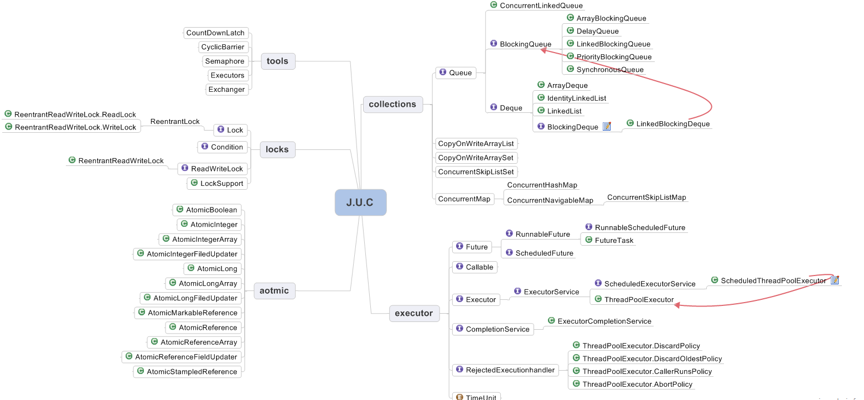The image size is (864, 400).
Task: Click the SynchronousQueue label
Action: coord(610,69)
